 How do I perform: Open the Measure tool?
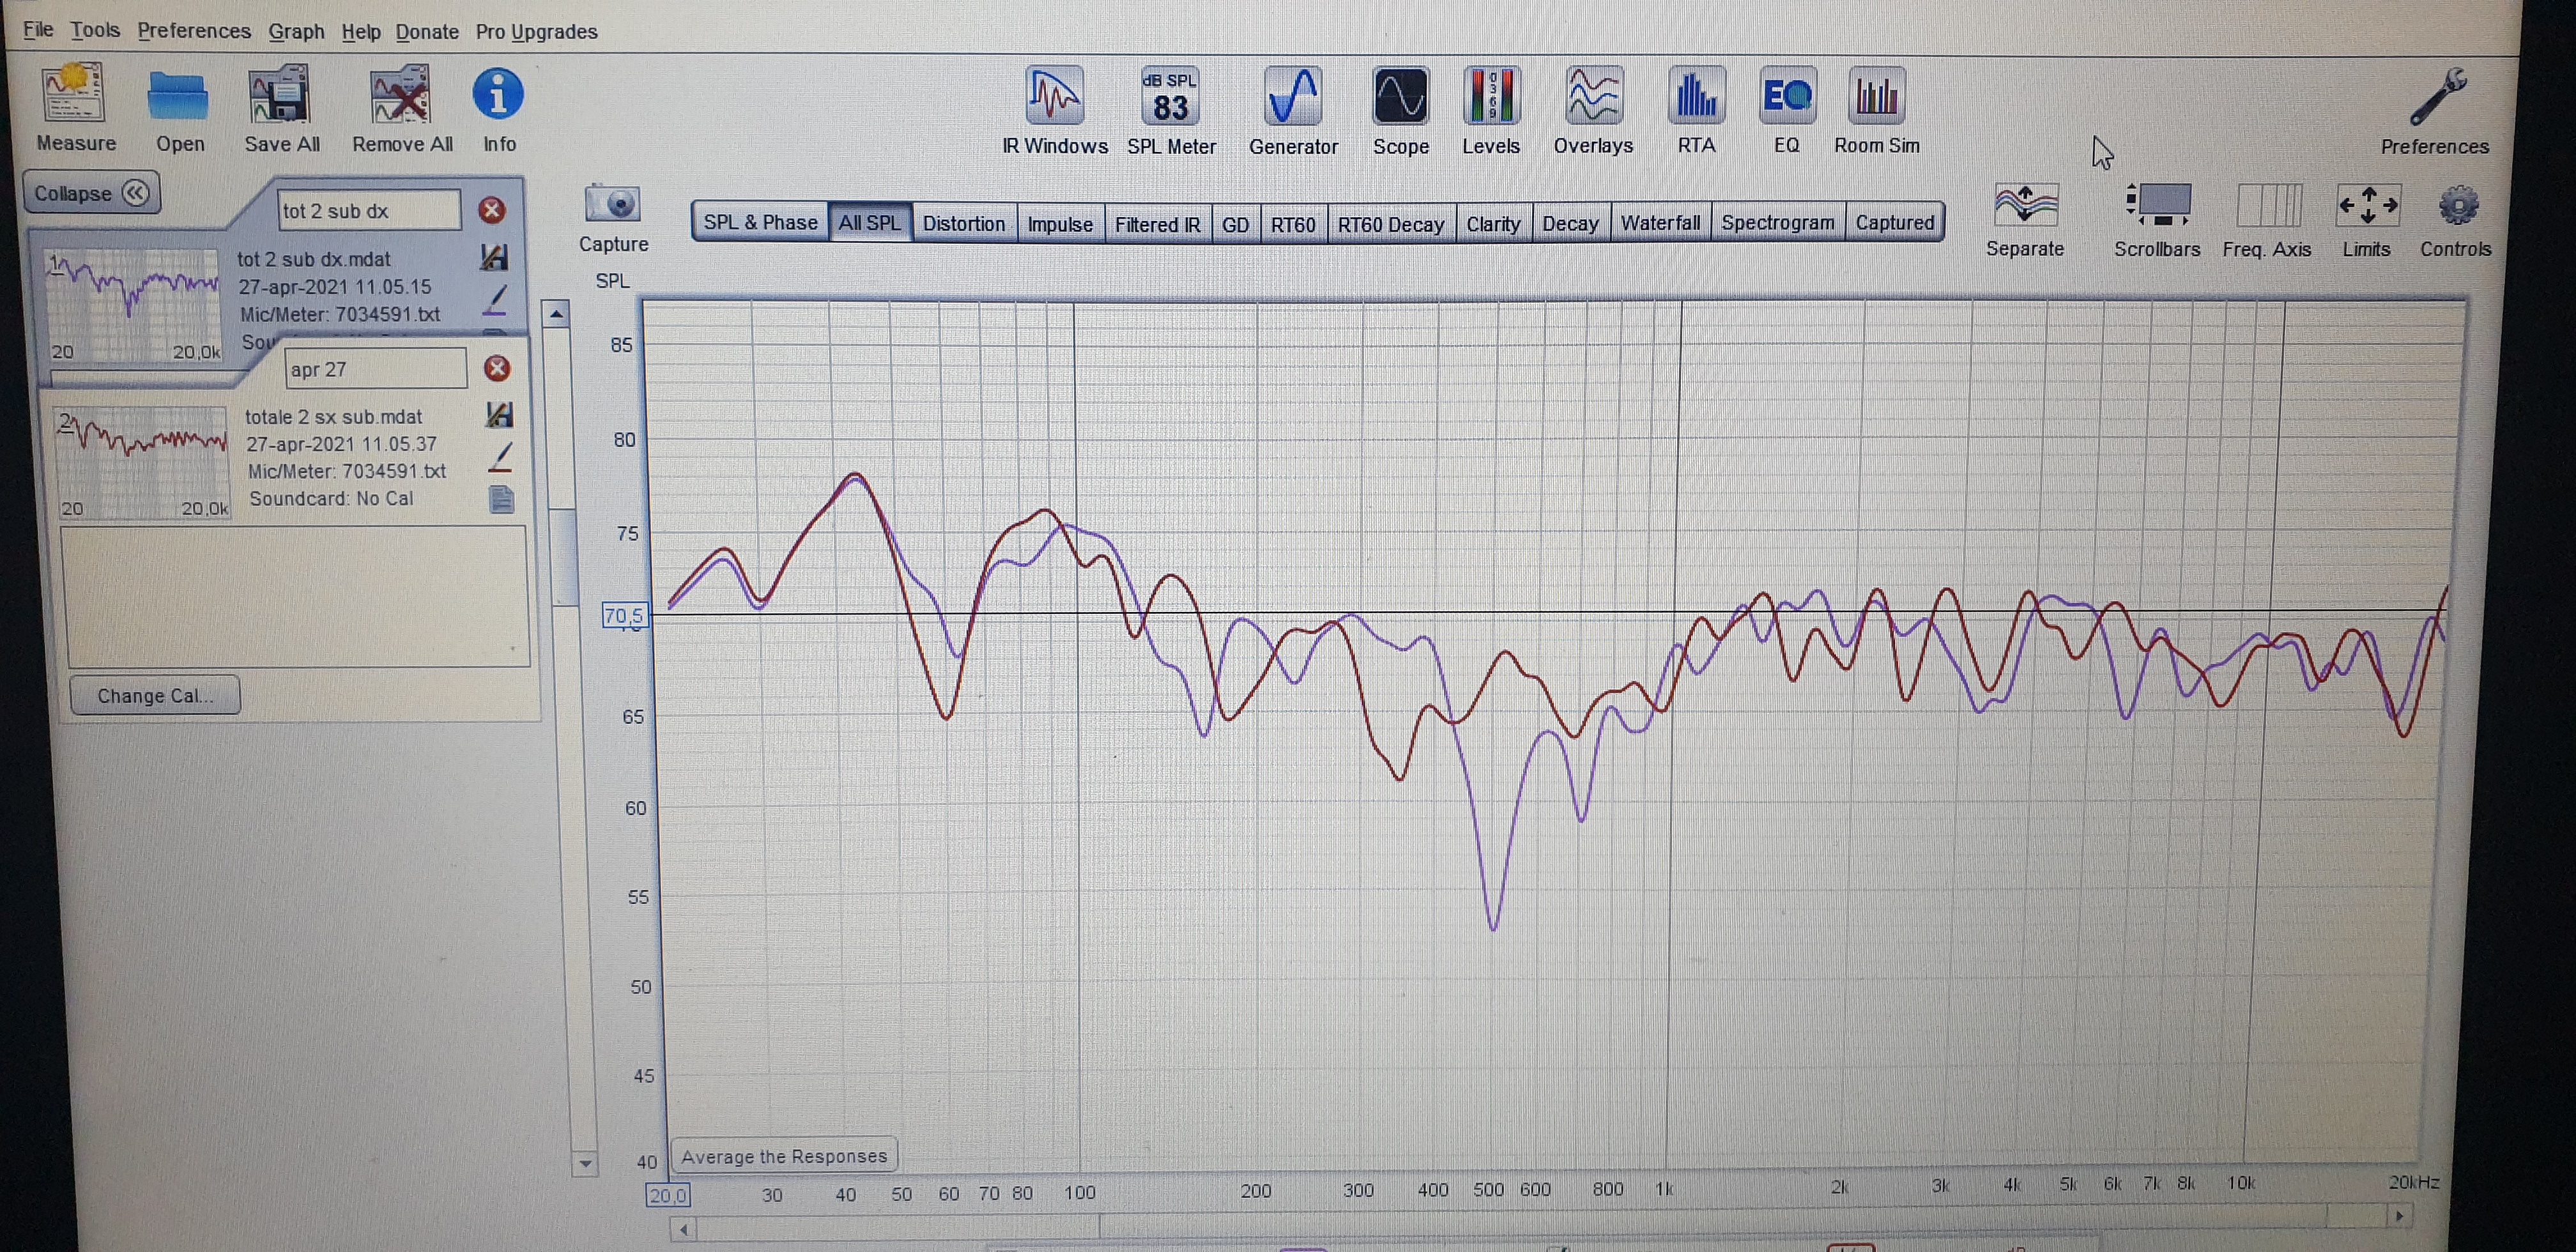(x=74, y=108)
